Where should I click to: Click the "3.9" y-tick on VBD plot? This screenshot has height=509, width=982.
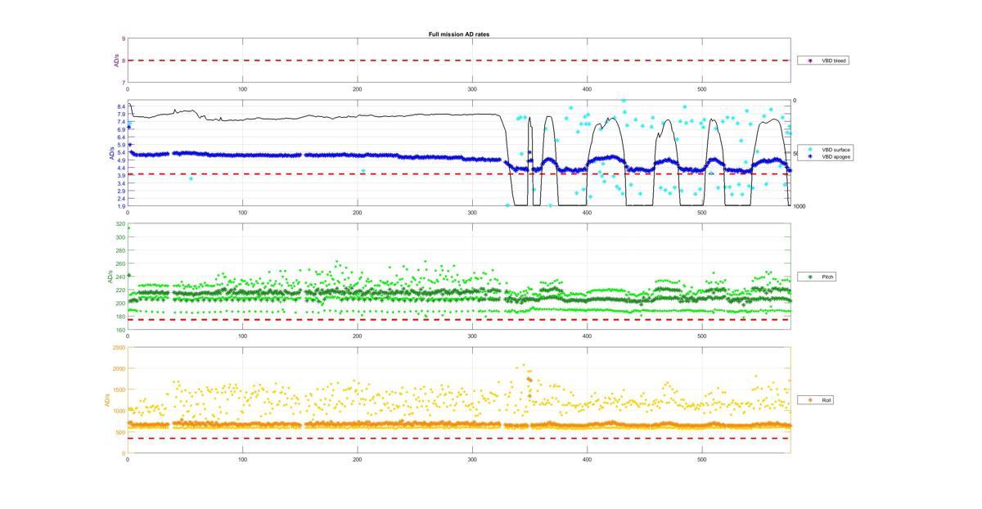[121, 175]
